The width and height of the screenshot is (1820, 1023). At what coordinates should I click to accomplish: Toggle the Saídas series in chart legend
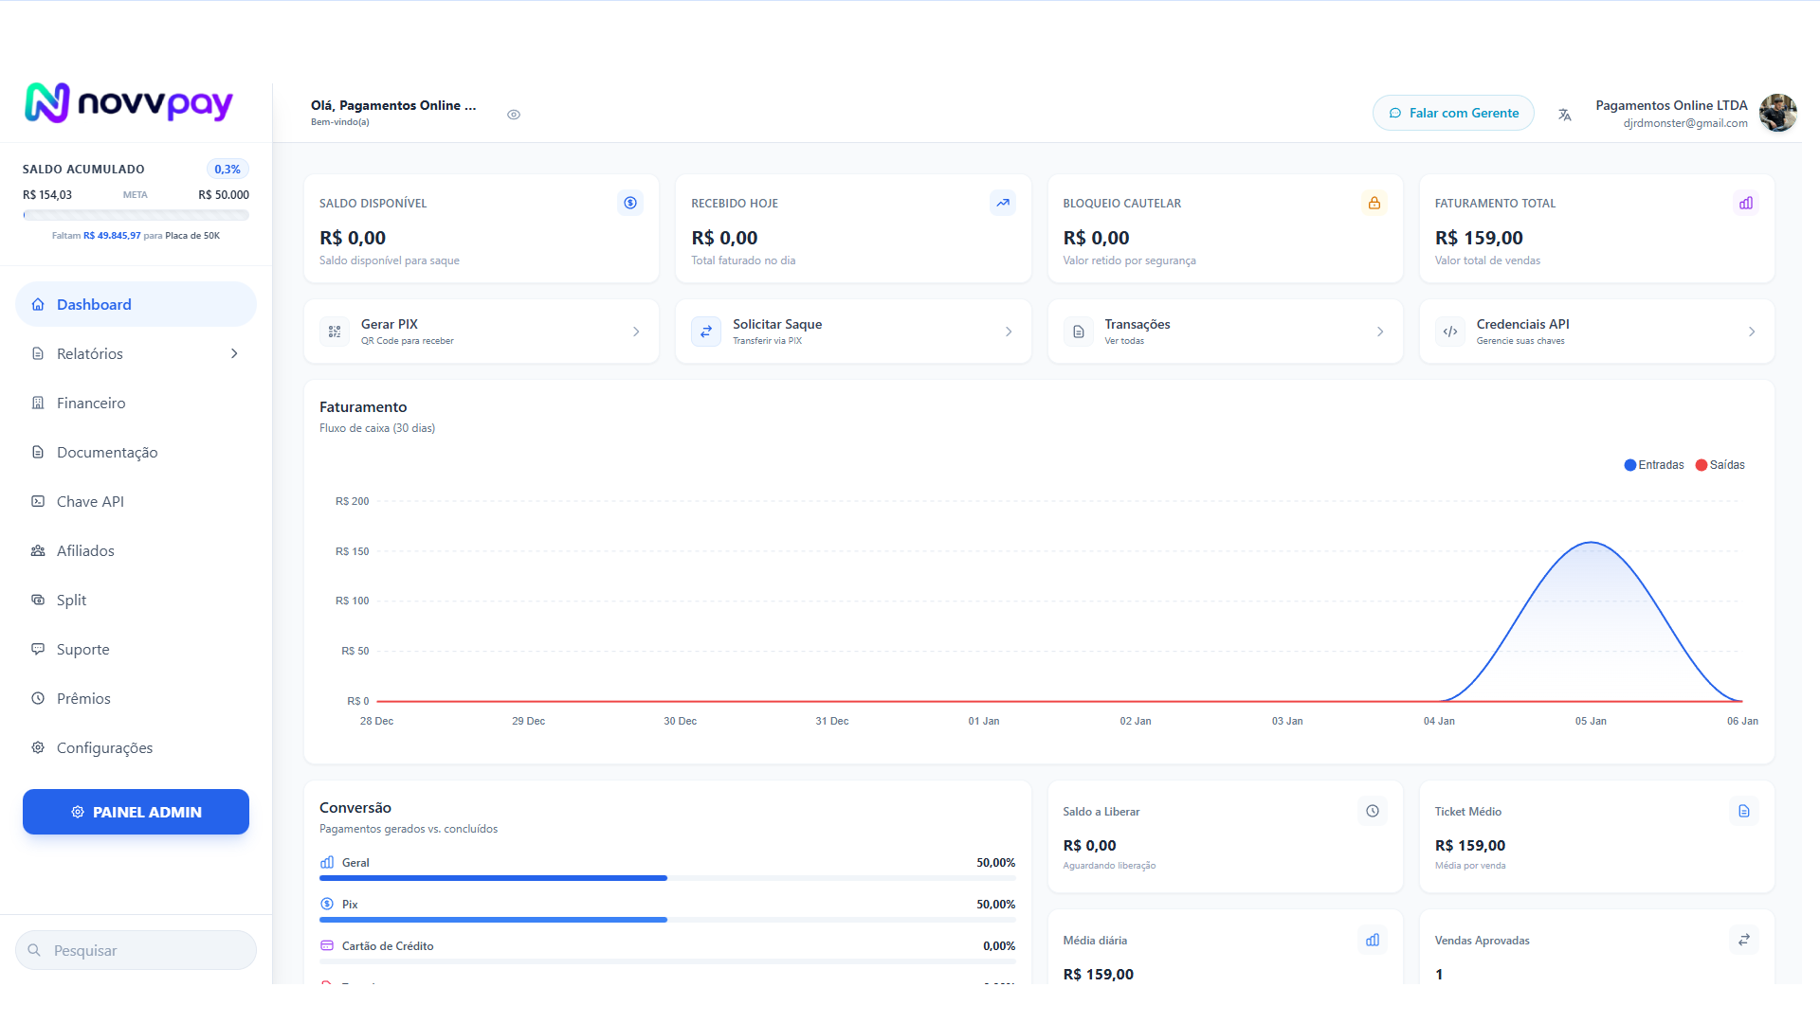(x=1720, y=465)
